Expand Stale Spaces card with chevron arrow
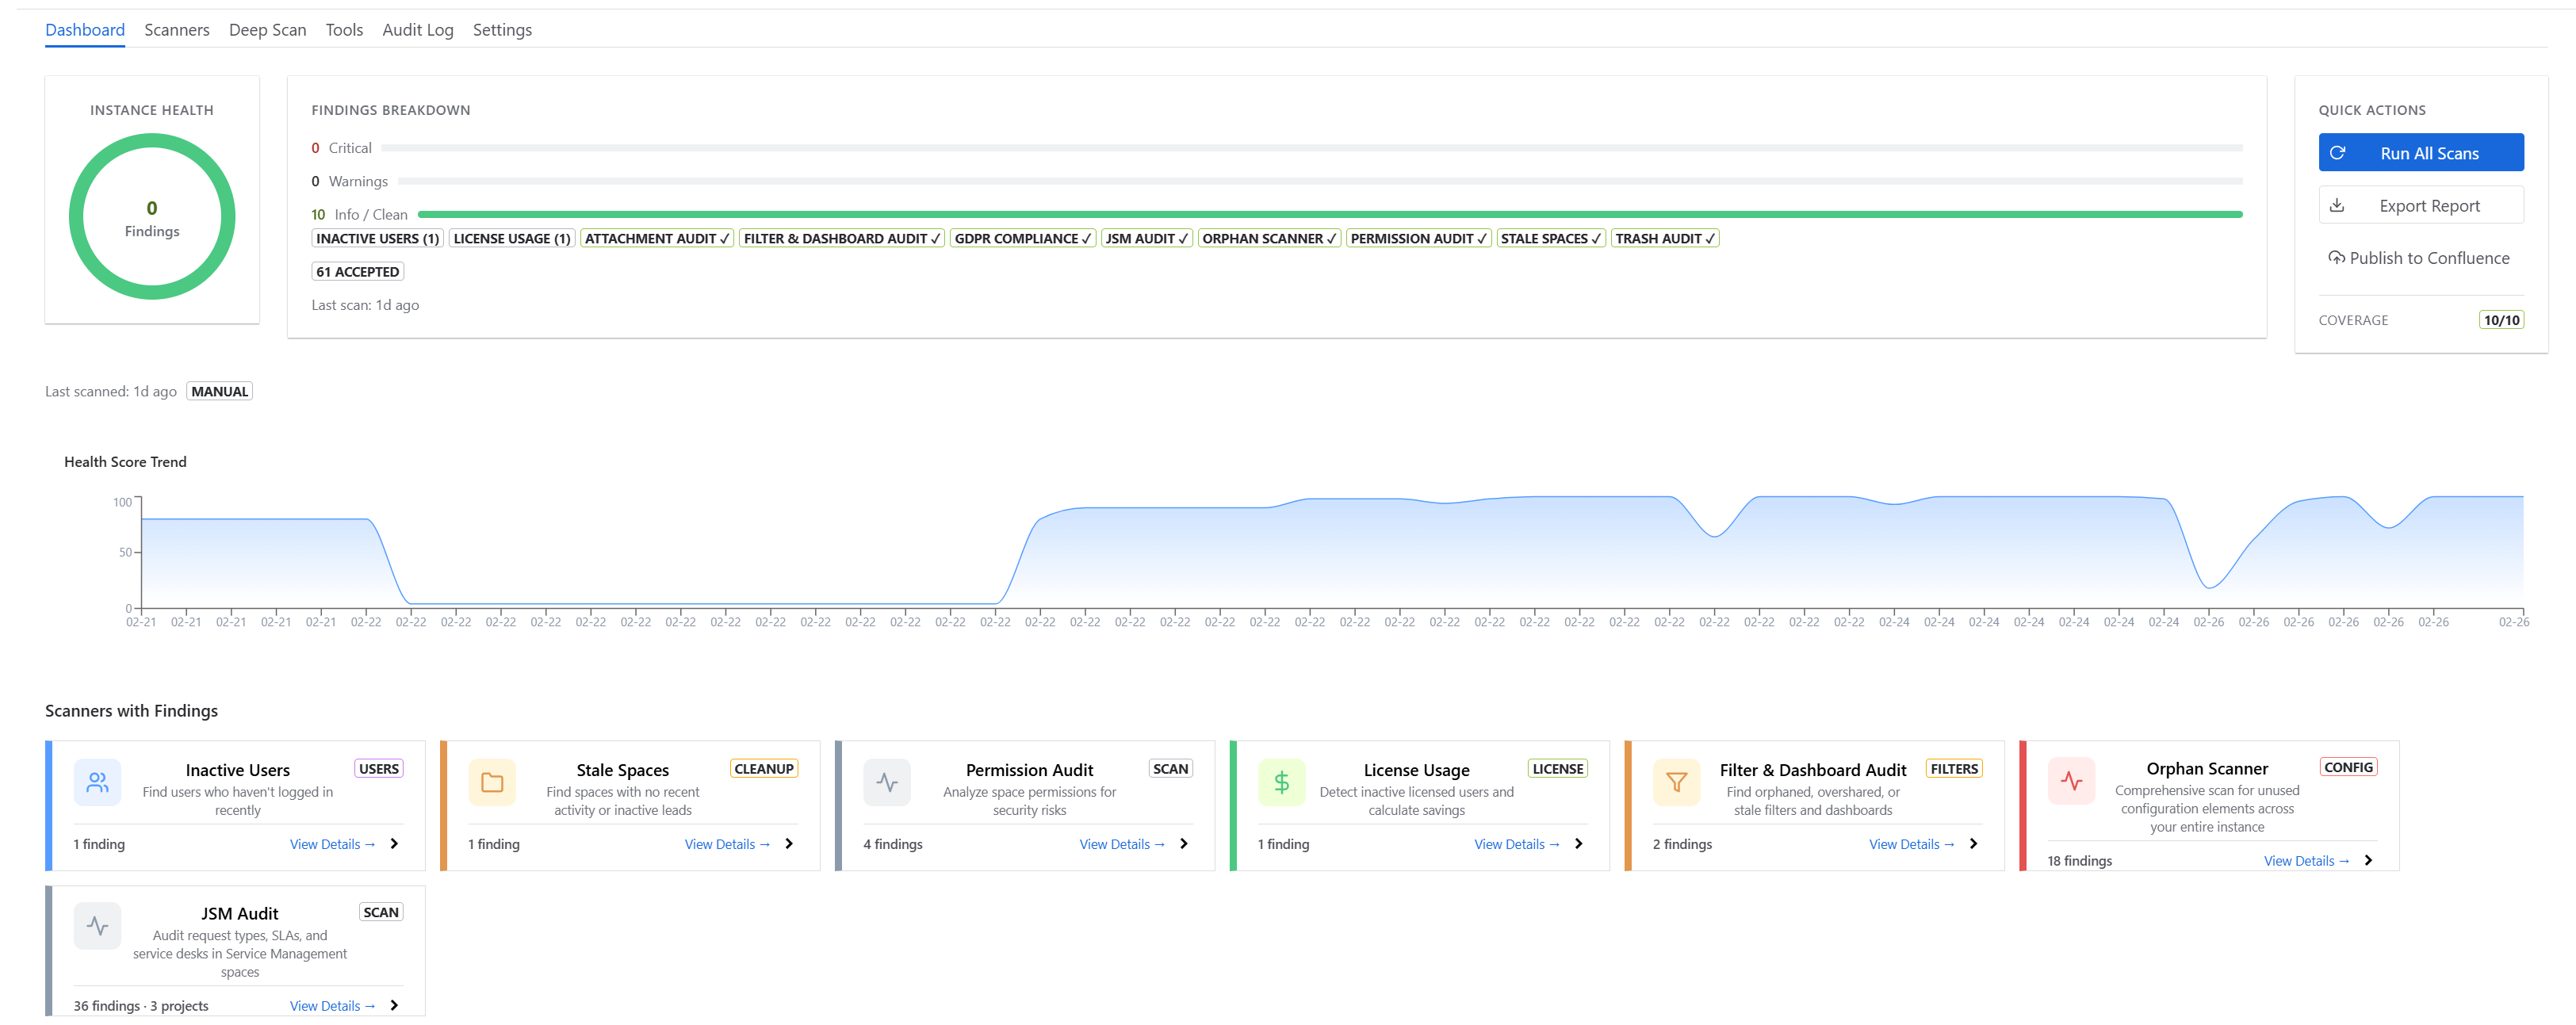 pyautogui.click(x=789, y=844)
